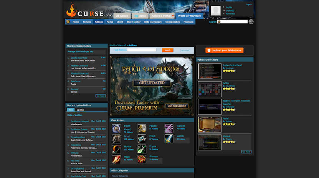
Task: Click the orange search button
Action: pyautogui.click(x=168, y=50)
